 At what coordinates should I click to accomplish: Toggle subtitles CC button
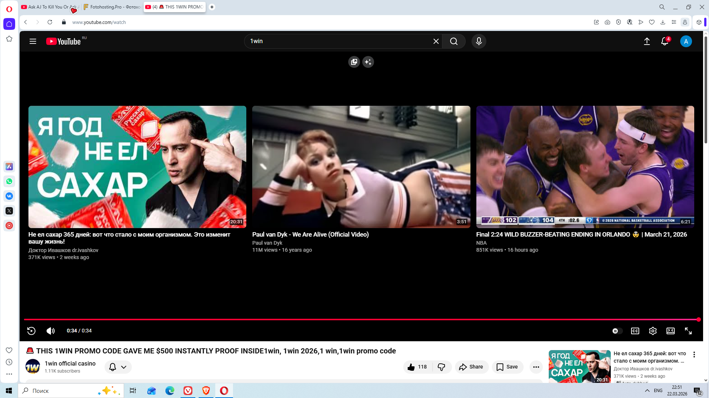(x=635, y=331)
